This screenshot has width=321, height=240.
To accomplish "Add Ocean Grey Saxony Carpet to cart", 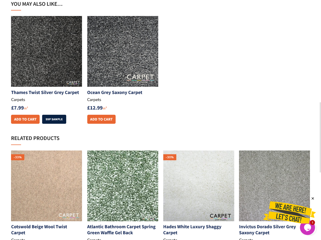I will pyautogui.click(x=101, y=119).
